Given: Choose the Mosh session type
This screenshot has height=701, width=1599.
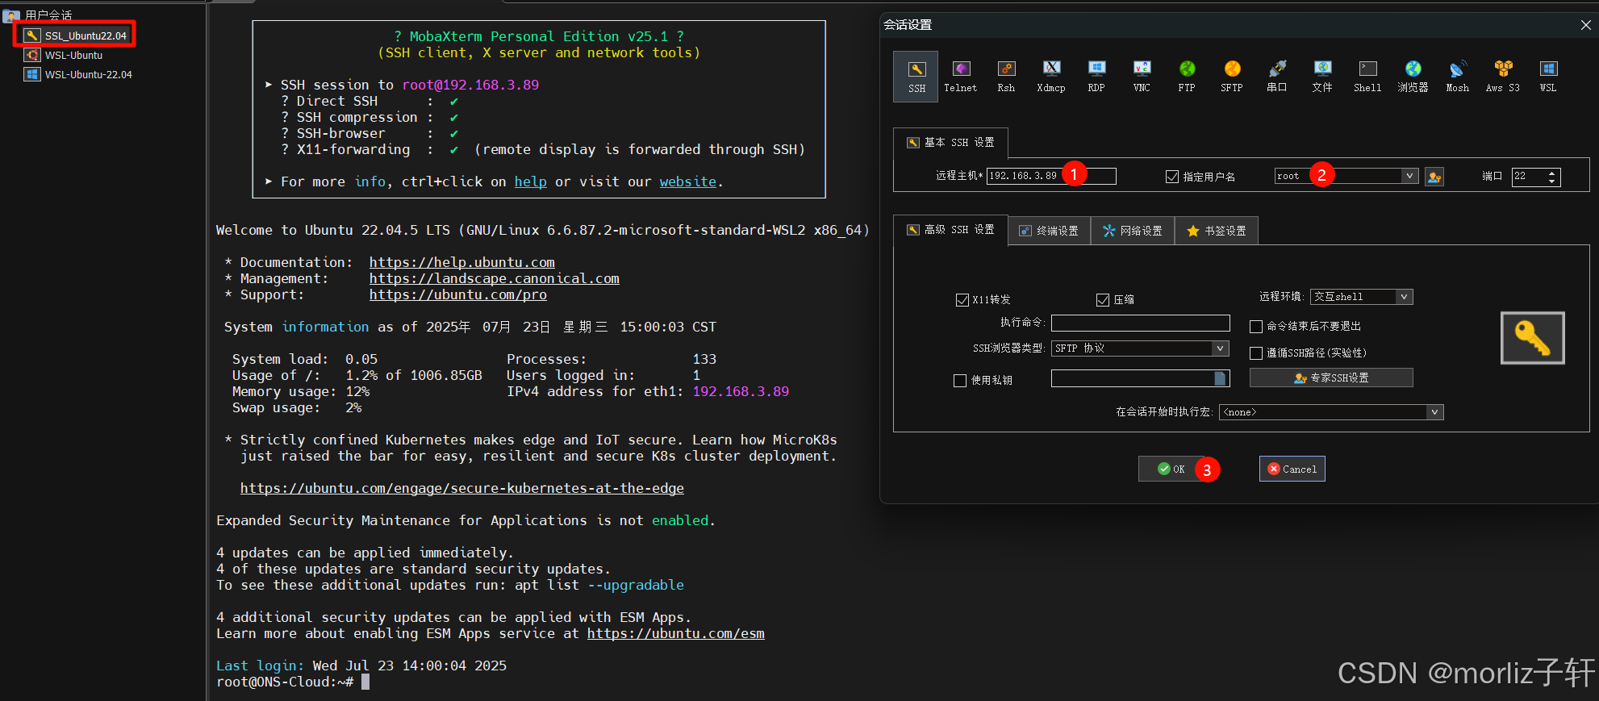Looking at the screenshot, I should [1458, 77].
